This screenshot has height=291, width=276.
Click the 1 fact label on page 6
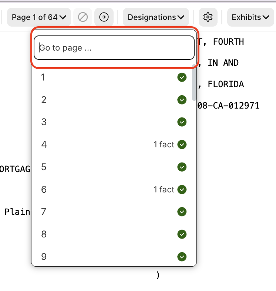pyautogui.click(x=164, y=189)
